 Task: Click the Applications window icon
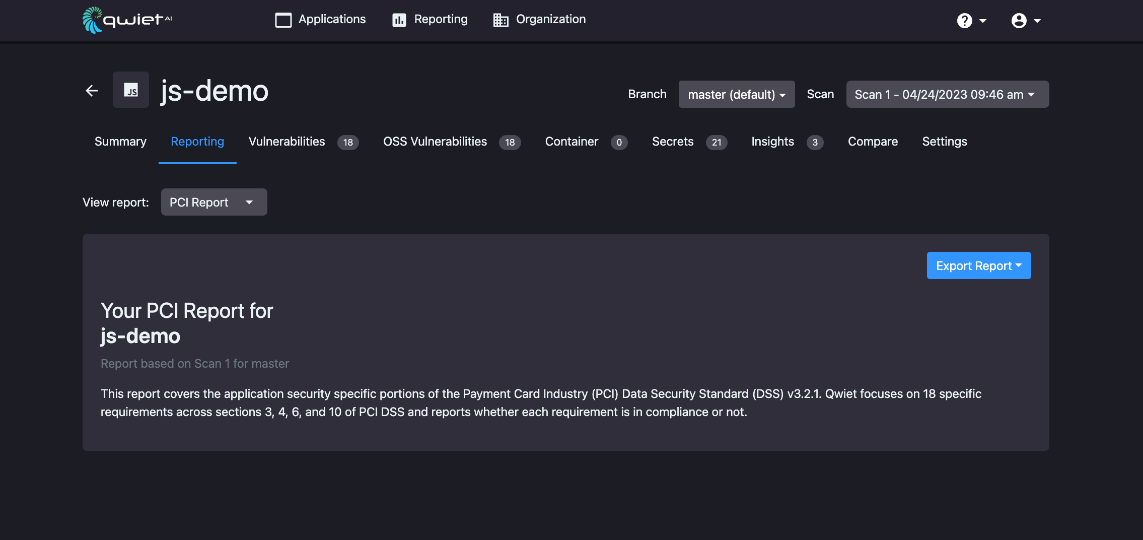click(x=283, y=20)
